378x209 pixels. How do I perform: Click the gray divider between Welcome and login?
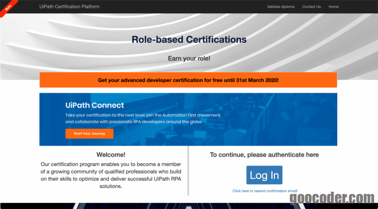pyautogui.click(x=188, y=171)
